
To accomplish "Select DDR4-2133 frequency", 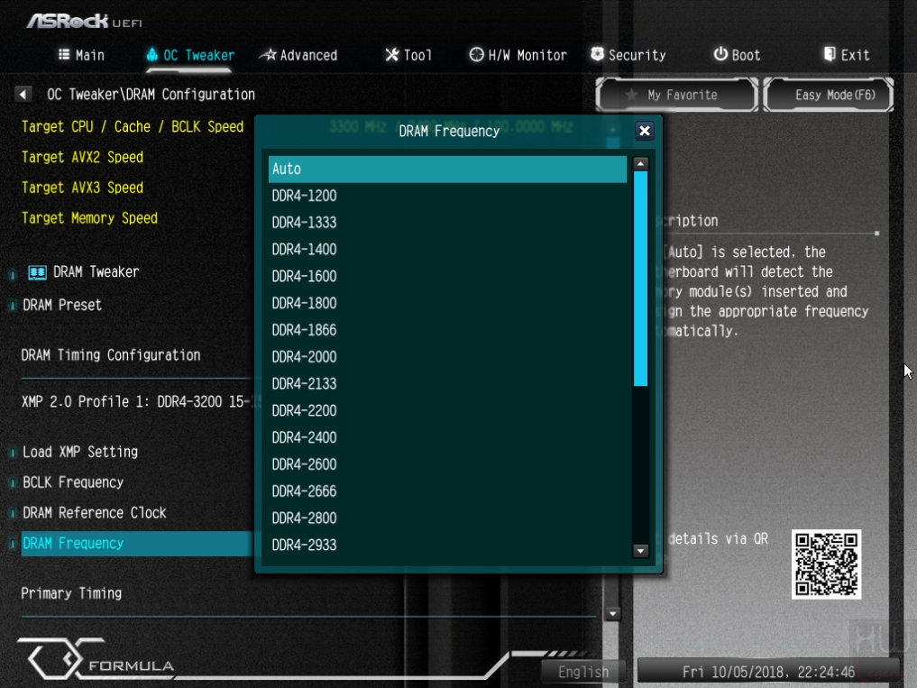I will pos(447,384).
